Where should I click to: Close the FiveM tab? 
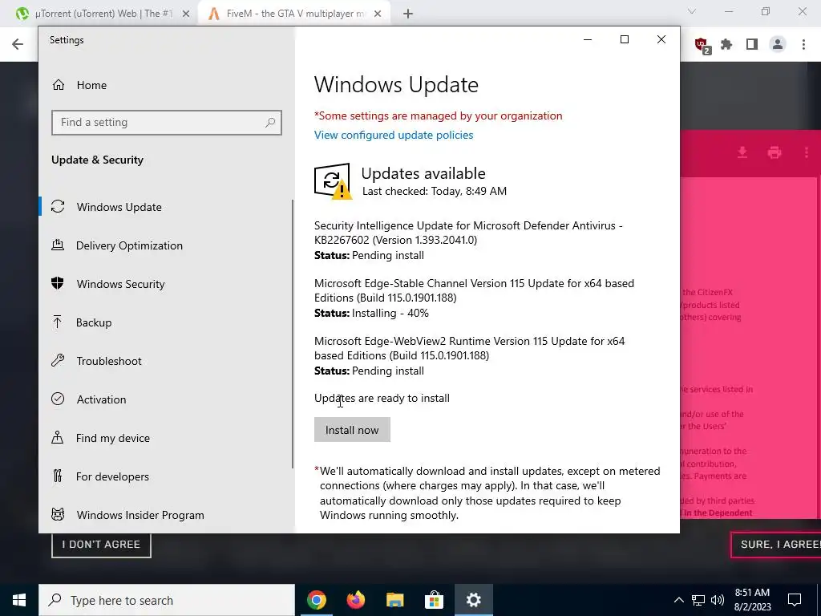coord(378,14)
